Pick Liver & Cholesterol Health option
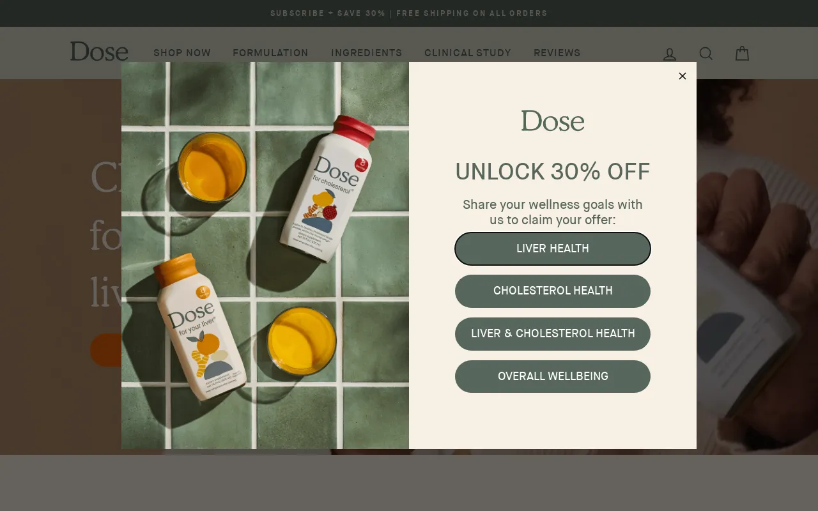Image resolution: width=818 pixels, height=511 pixels. (x=553, y=334)
